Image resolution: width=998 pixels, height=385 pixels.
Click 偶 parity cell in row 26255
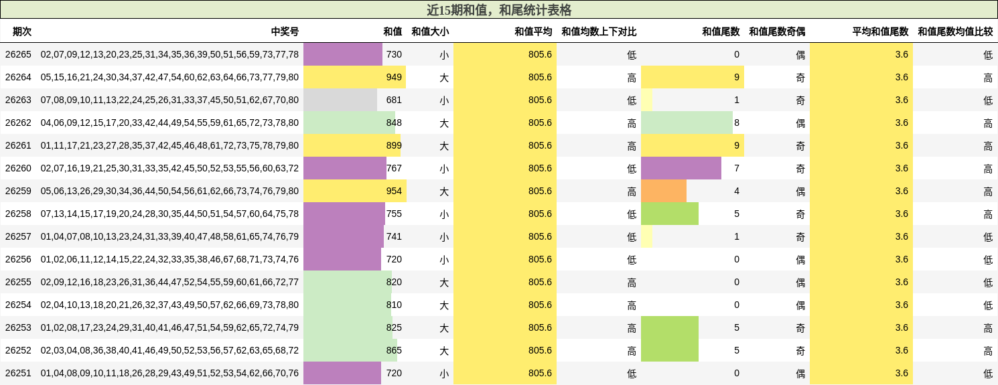pos(800,282)
